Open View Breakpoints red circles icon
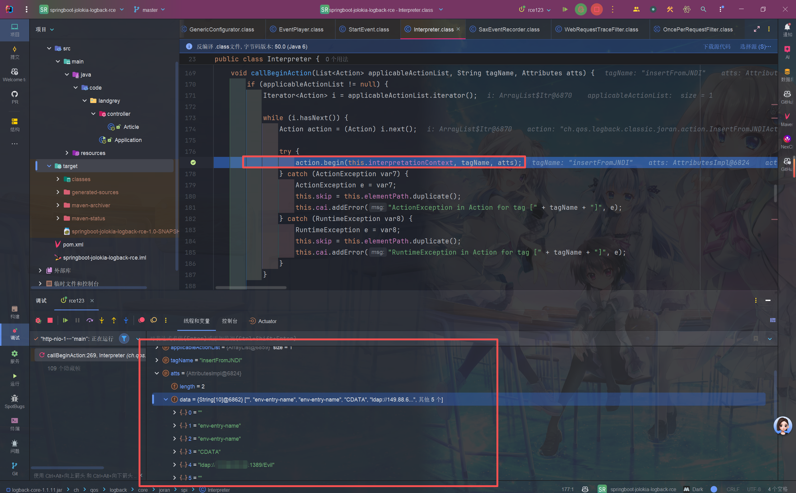This screenshot has height=493, width=796. [142, 321]
